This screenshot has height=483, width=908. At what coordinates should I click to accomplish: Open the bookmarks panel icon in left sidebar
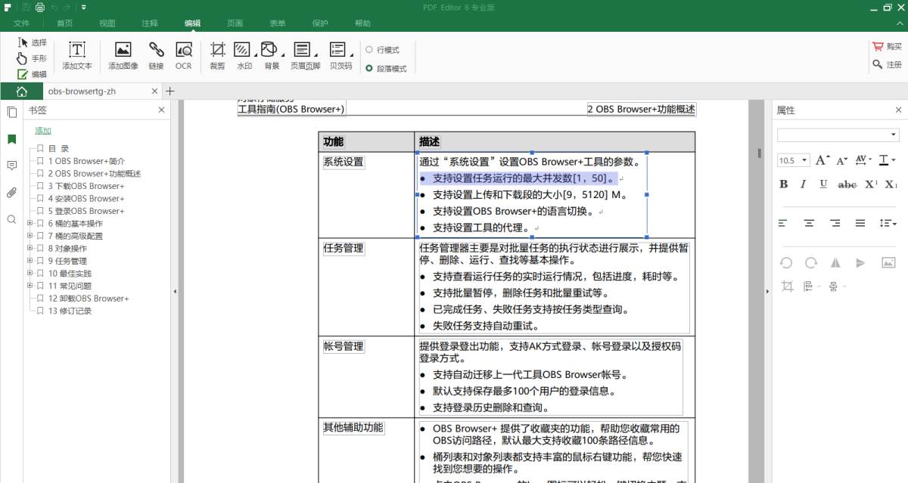(11, 139)
